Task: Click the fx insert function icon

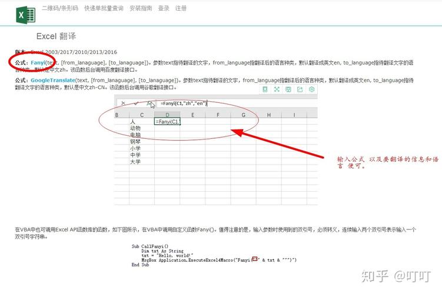Action: coord(148,103)
